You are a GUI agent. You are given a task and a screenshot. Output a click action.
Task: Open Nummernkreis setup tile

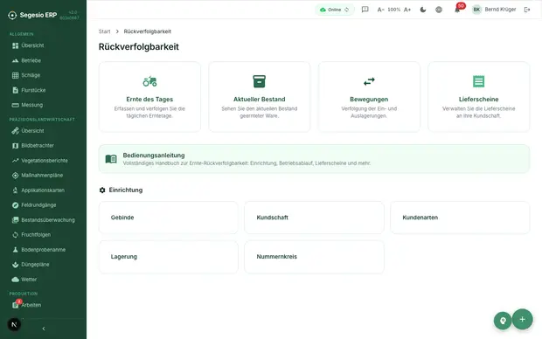pyautogui.click(x=314, y=257)
